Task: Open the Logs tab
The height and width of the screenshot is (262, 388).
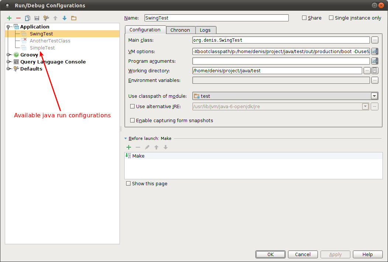Action: [x=205, y=30]
